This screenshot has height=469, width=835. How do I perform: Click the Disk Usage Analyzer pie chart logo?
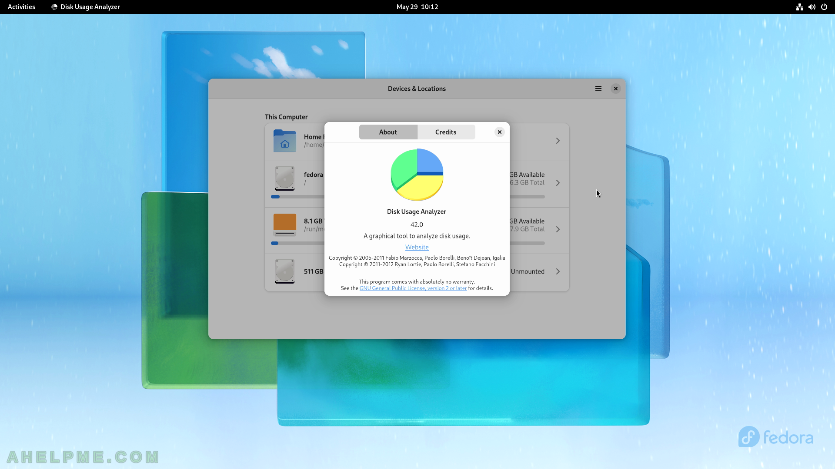417,175
